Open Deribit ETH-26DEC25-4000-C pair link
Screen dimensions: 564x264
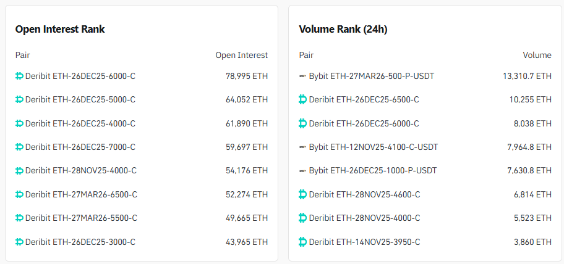(80, 123)
